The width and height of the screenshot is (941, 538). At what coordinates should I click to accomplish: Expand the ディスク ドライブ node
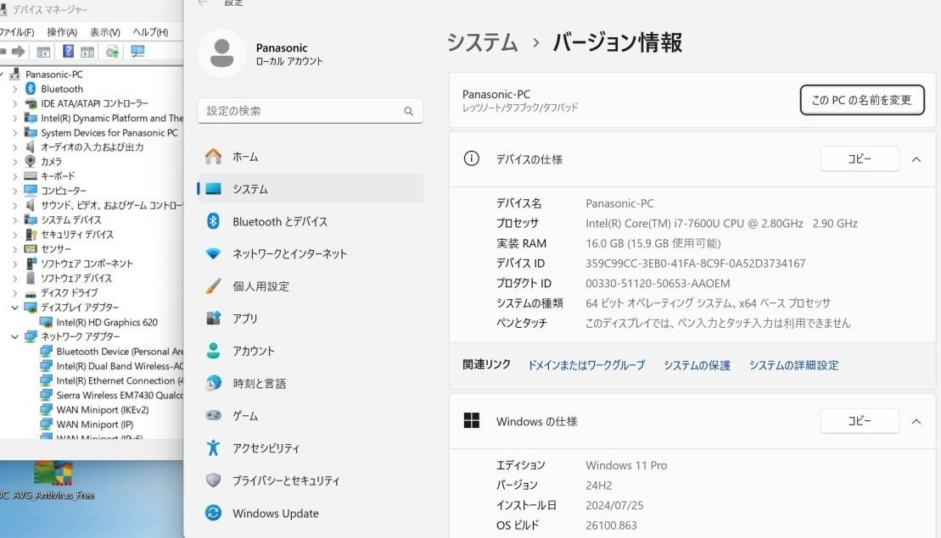click(15, 293)
